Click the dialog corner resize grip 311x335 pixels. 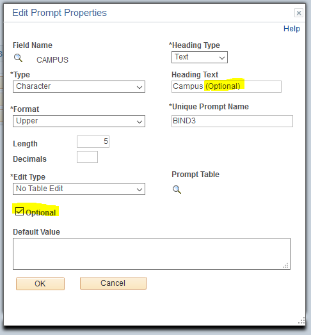click(x=301, y=320)
